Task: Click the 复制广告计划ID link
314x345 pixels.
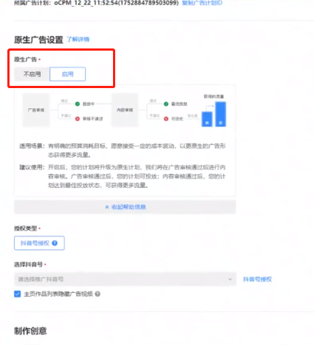Action: pyautogui.click(x=202, y=3)
